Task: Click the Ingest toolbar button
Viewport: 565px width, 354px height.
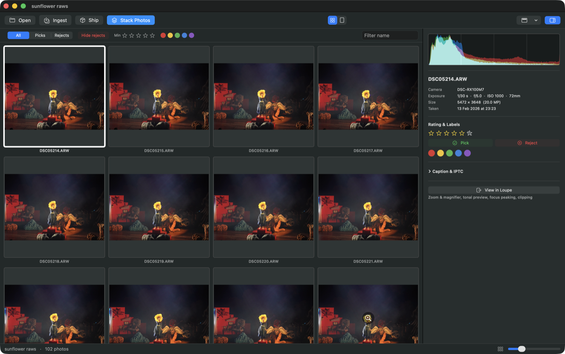Action: tap(55, 20)
